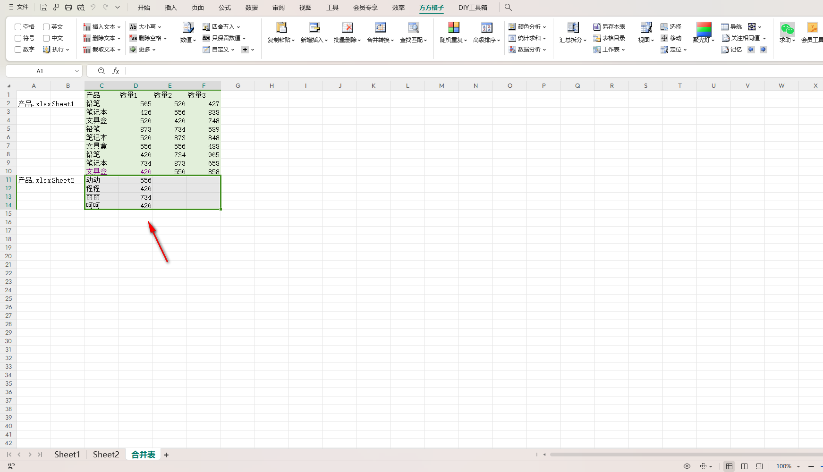The width and height of the screenshot is (823, 472).
Task: Select the 随机重复 random repeat icon
Action: click(453, 28)
